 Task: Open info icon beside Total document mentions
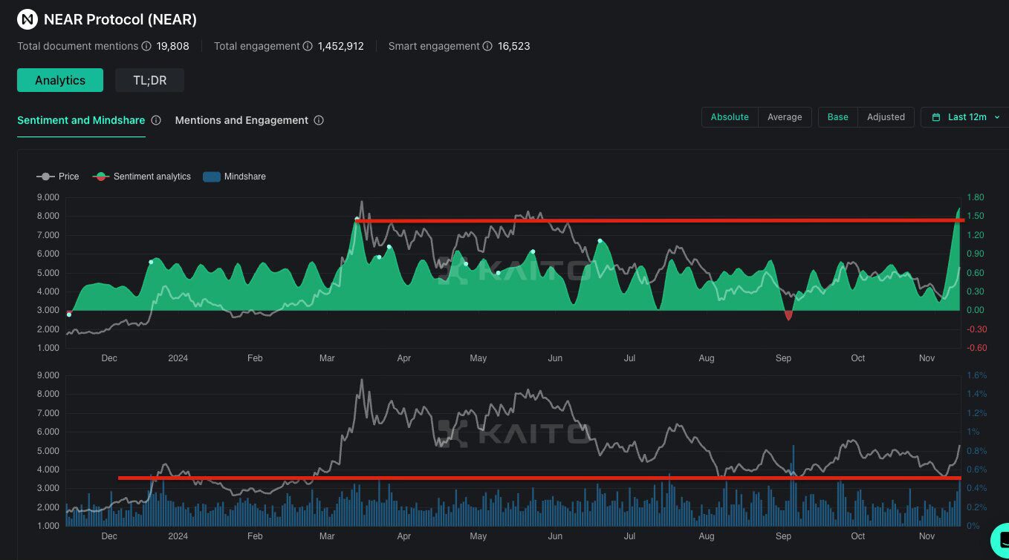tap(146, 46)
